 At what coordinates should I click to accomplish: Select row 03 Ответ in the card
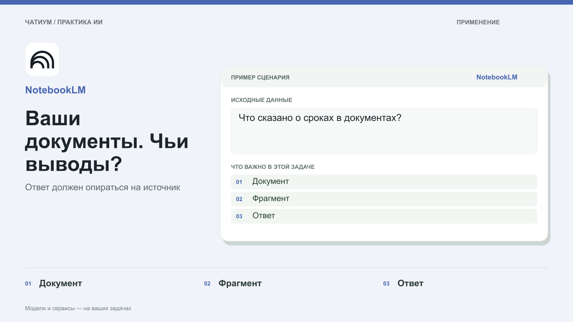click(x=384, y=216)
